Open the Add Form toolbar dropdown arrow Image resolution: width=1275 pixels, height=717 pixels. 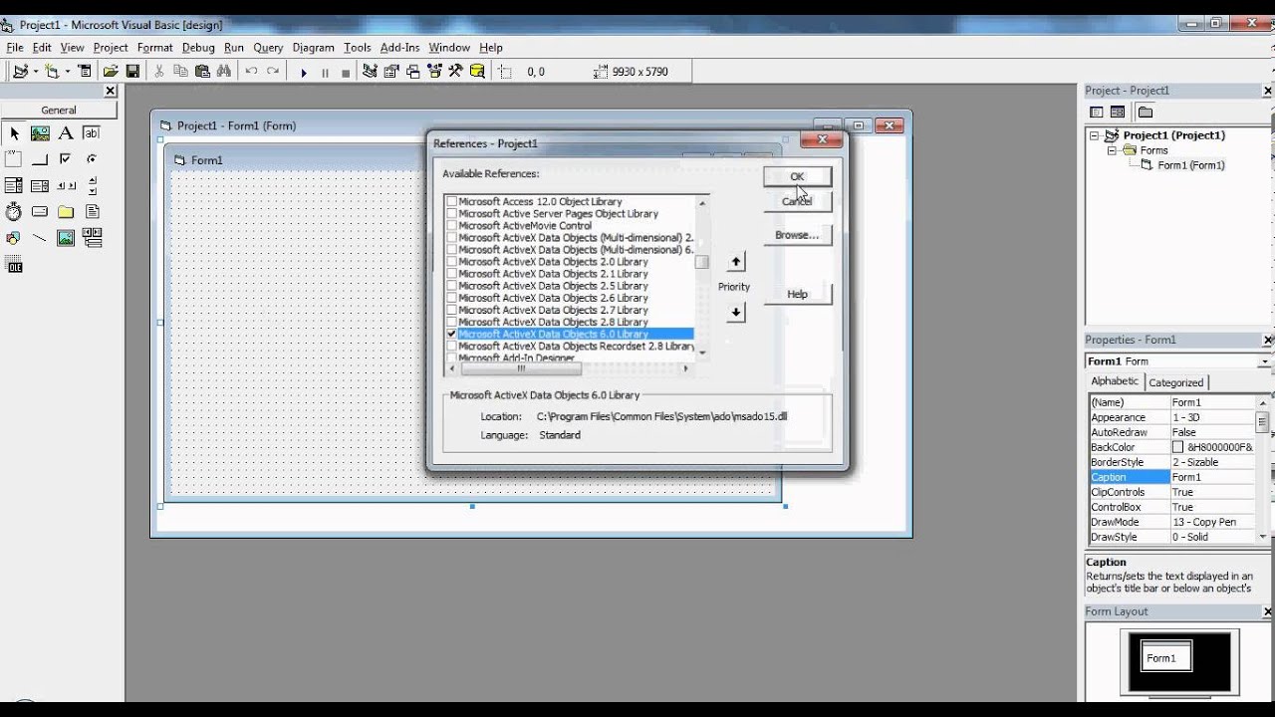(x=66, y=72)
